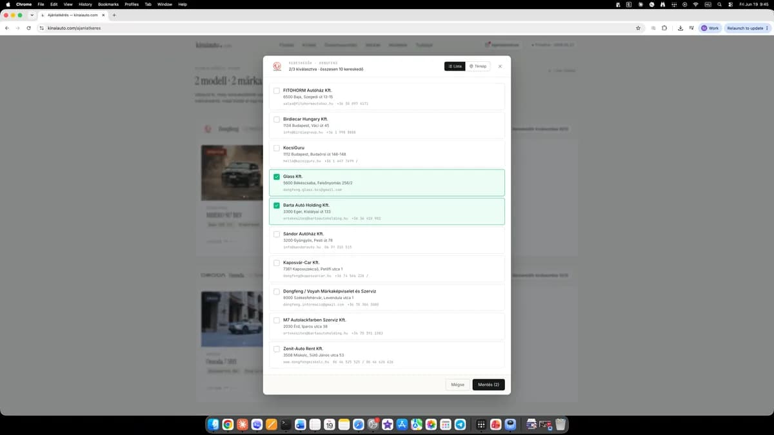Click the Mégse cancel button
The image size is (774, 435).
(457, 385)
